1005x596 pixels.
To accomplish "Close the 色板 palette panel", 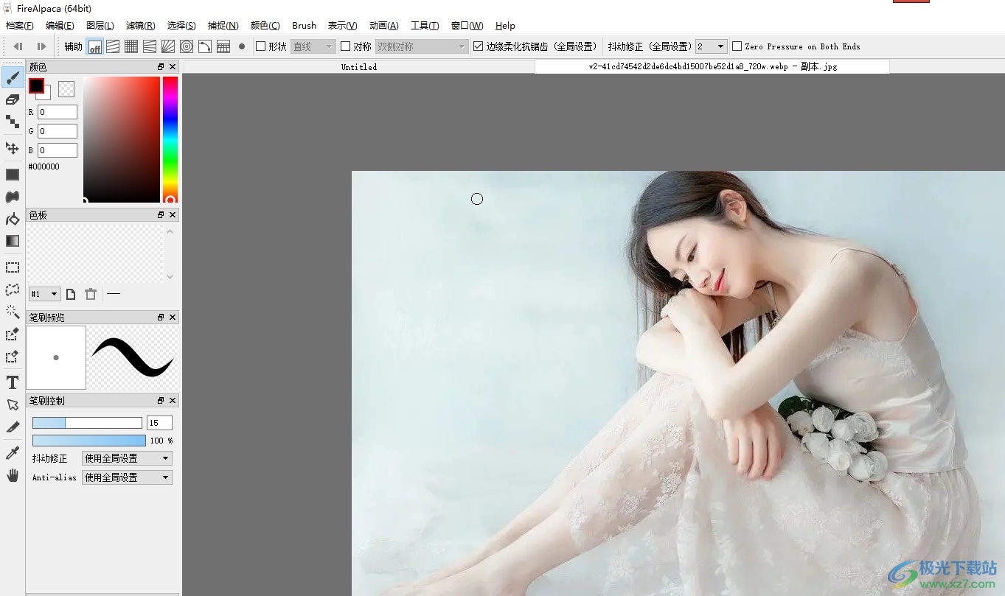I will [173, 215].
